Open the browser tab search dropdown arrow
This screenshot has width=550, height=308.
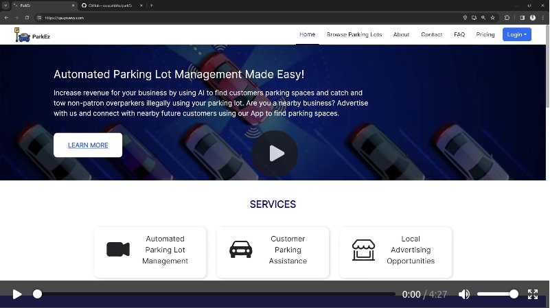[x=5, y=5]
